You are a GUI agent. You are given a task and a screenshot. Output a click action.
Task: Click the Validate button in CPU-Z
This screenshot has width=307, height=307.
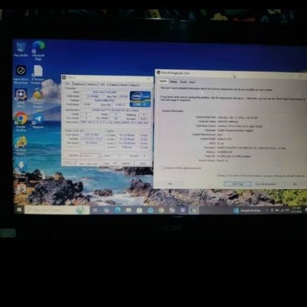tap(125, 164)
